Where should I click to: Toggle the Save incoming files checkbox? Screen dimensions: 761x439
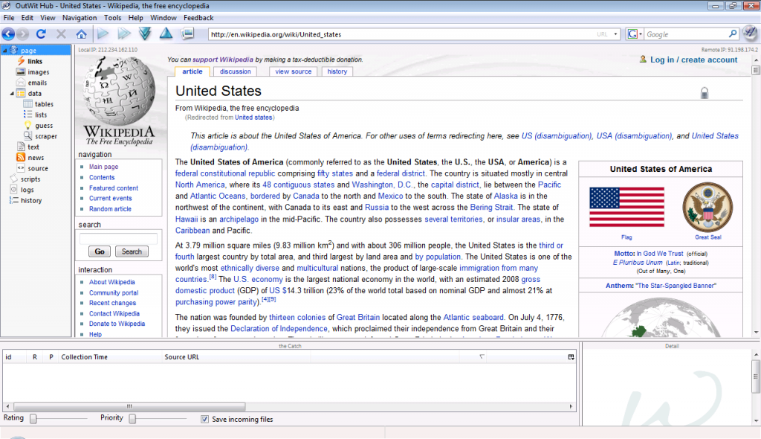click(x=205, y=420)
